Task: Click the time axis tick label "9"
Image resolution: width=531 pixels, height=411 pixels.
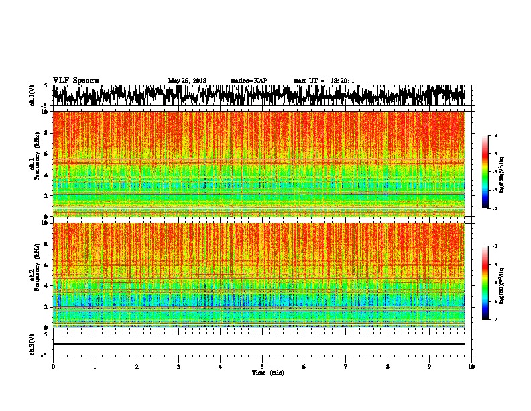Action: pyautogui.click(x=429, y=367)
